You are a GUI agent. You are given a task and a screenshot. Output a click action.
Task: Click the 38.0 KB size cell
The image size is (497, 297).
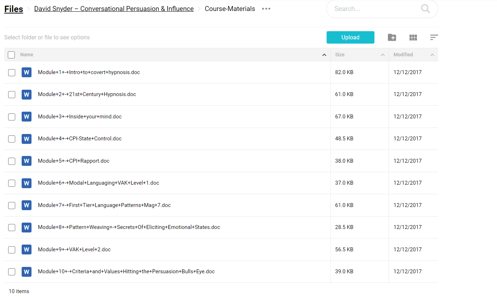344,161
